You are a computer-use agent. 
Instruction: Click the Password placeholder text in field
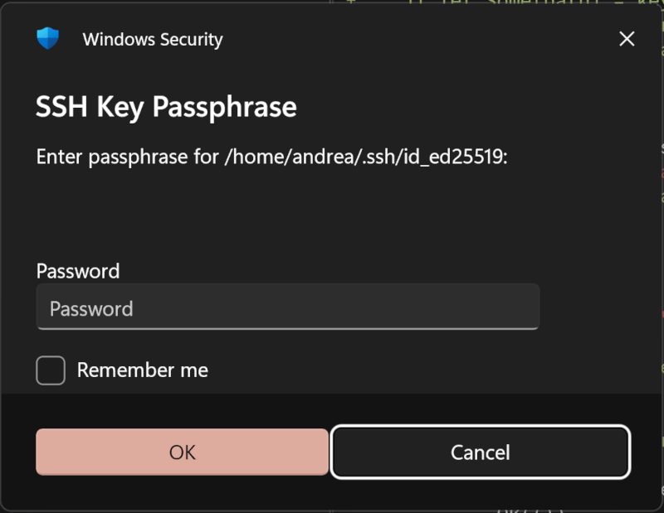91,309
